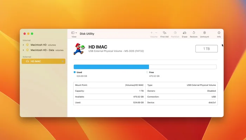Image resolution: width=246 pixels, height=140 pixels.
Task: Click the Mario volume icon
Action: (79, 49)
